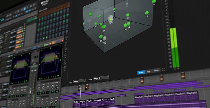210x108 pixels.
Task: Close the panner window with red button
Action: coord(62,40)
